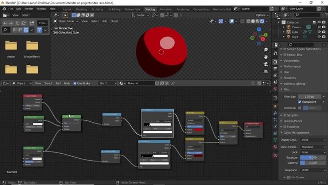328x185 pixels.
Task: Select rendered viewport shading sphere
Action: point(262,21)
